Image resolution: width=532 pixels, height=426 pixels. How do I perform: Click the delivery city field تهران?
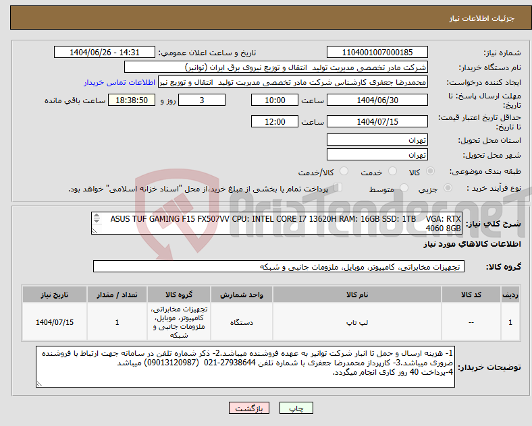click(x=377, y=155)
